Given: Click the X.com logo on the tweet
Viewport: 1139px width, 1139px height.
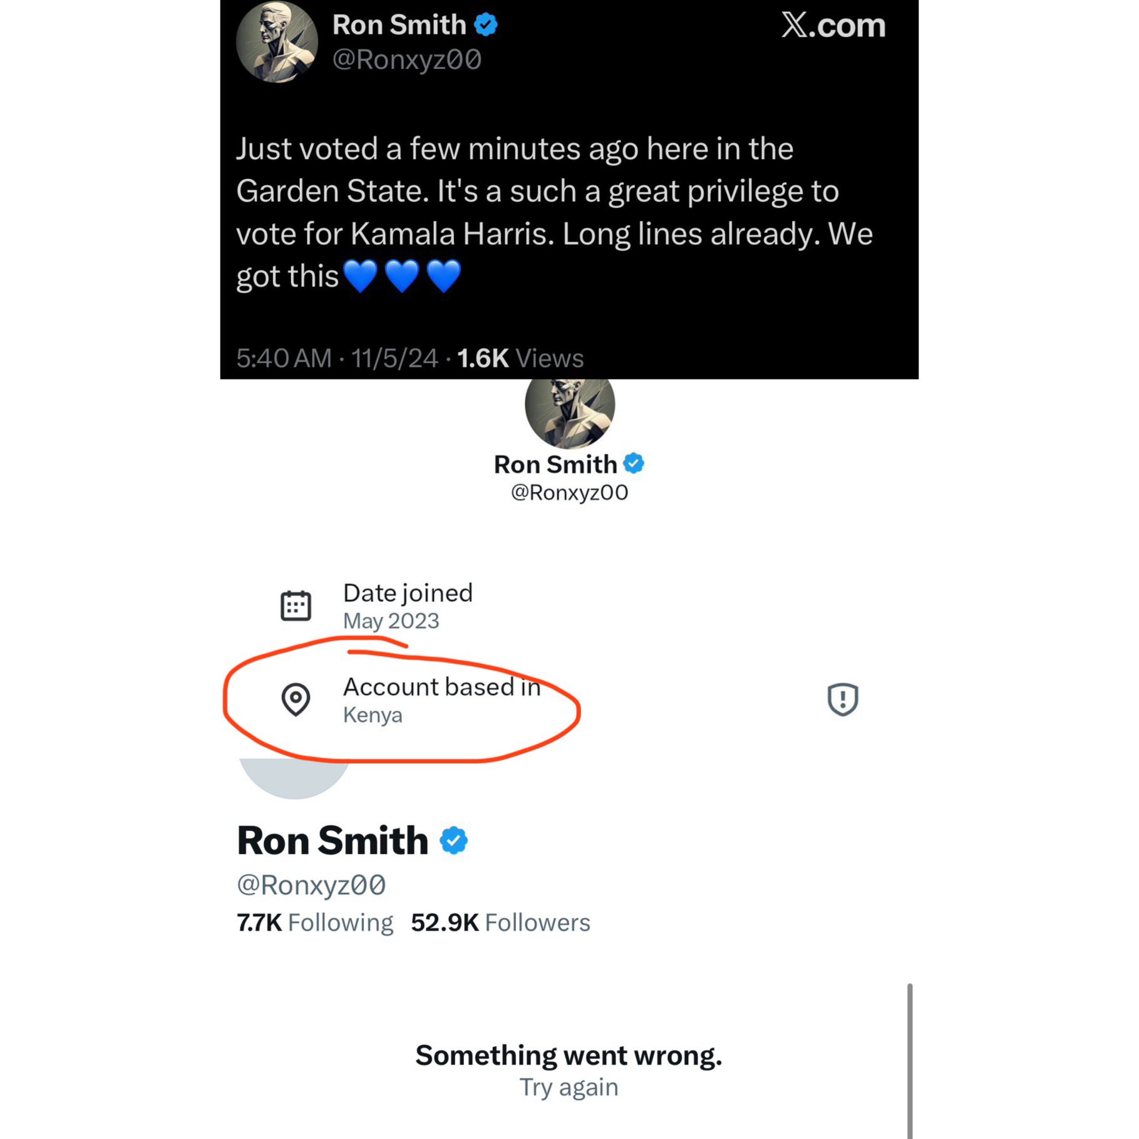Looking at the screenshot, I should click(x=832, y=26).
